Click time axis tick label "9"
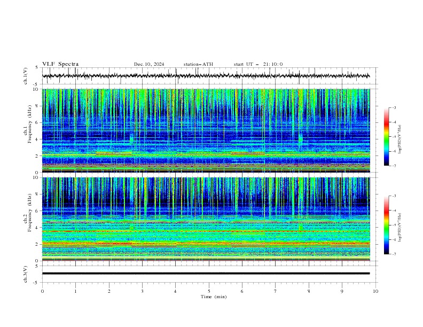The image size is (423, 327). pyautogui.click(x=342, y=291)
